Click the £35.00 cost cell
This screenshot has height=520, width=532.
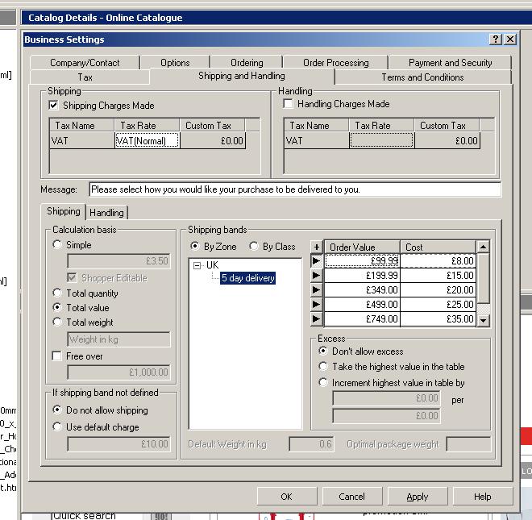(438, 319)
